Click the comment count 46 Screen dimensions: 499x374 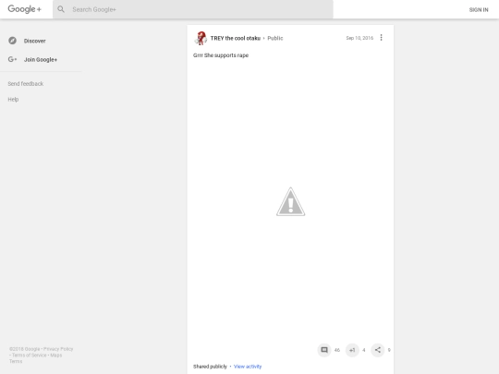tap(337, 350)
